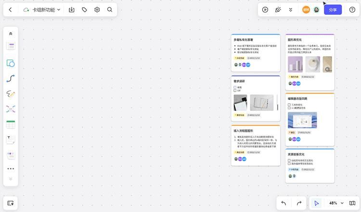This screenshot has height=212, width=361.
Task: Activate the select cursor tool
Action: click(x=316, y=203)
